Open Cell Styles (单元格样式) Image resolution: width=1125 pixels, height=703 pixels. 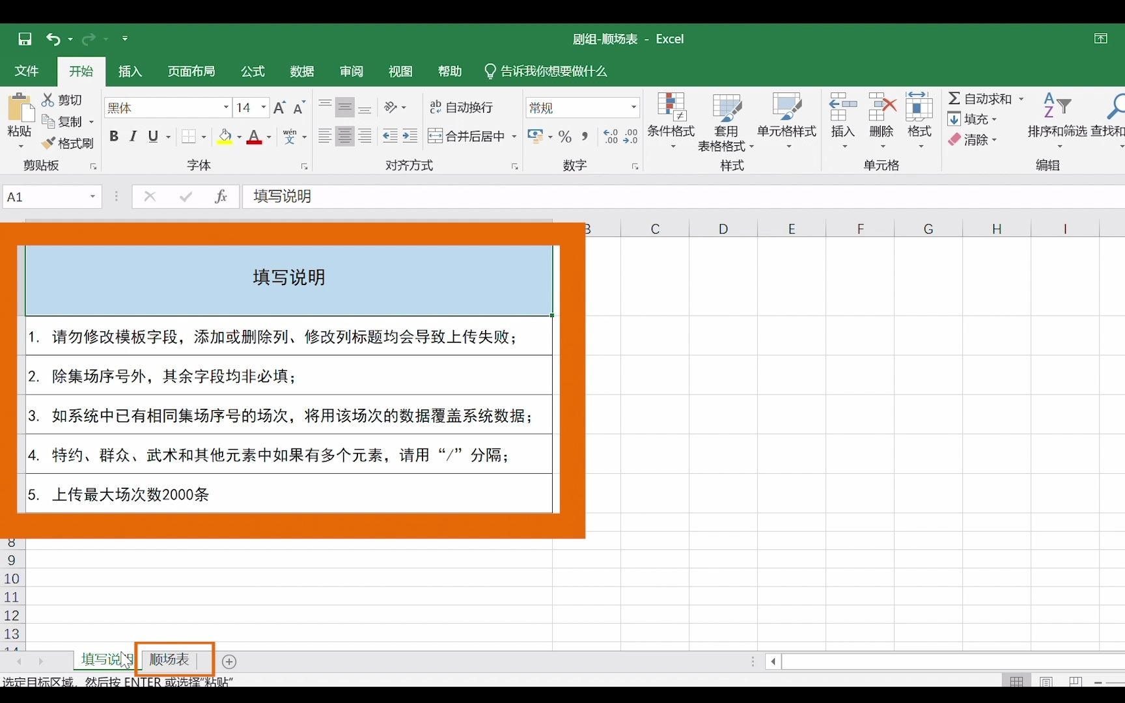[x=786, y=121]
